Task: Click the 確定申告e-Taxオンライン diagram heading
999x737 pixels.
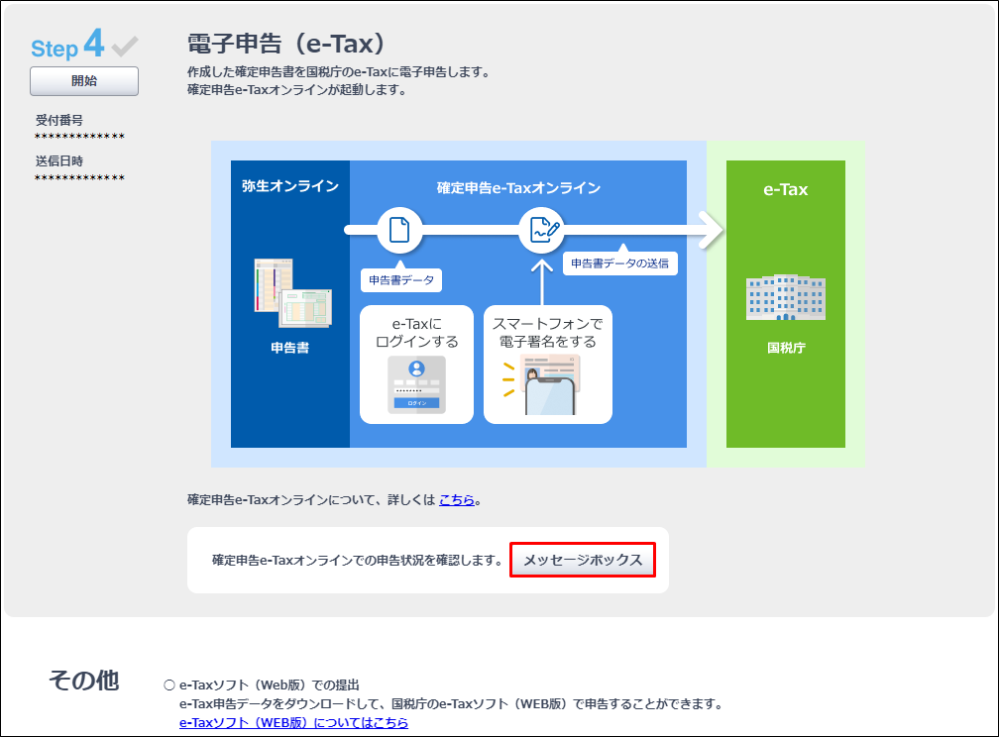Action: click(x=518, y=188)
